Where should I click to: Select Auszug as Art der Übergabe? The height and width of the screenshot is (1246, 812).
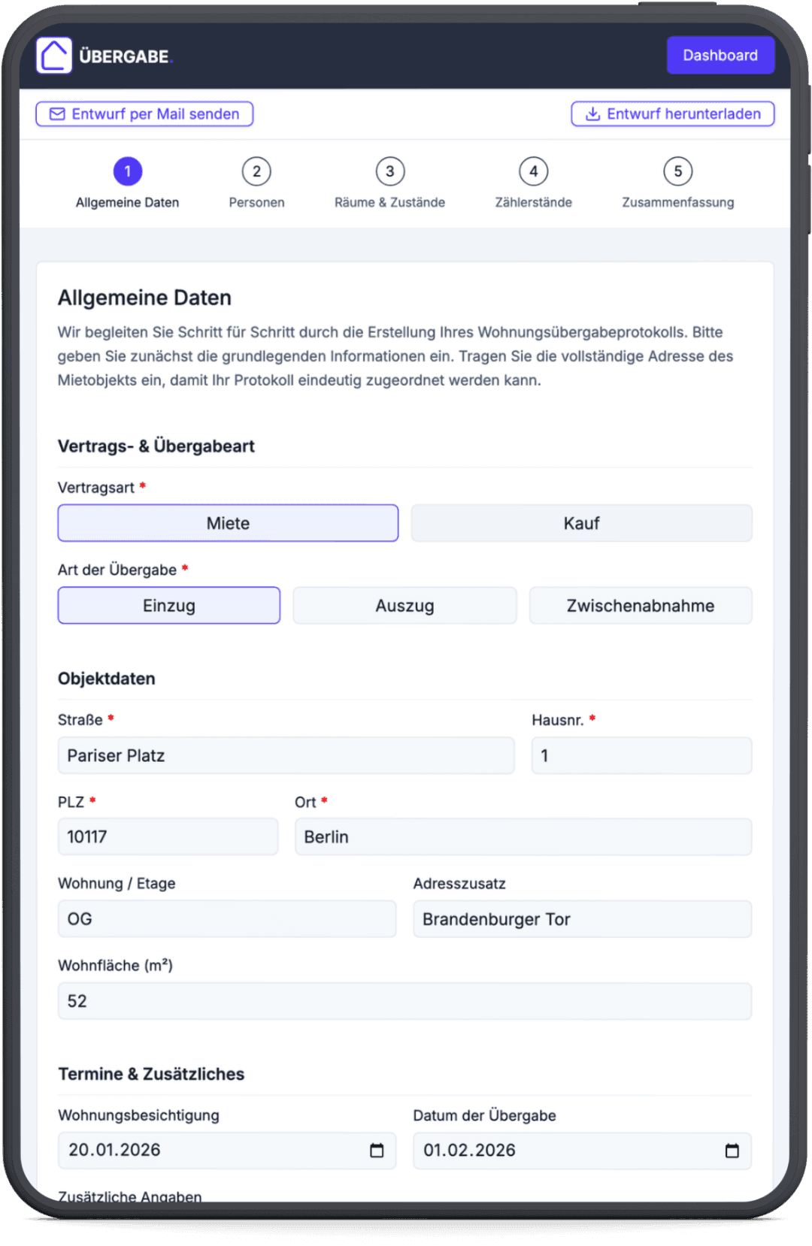(x=404, y=605)
